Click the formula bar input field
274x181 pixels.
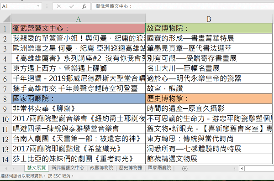pos(183,6)
